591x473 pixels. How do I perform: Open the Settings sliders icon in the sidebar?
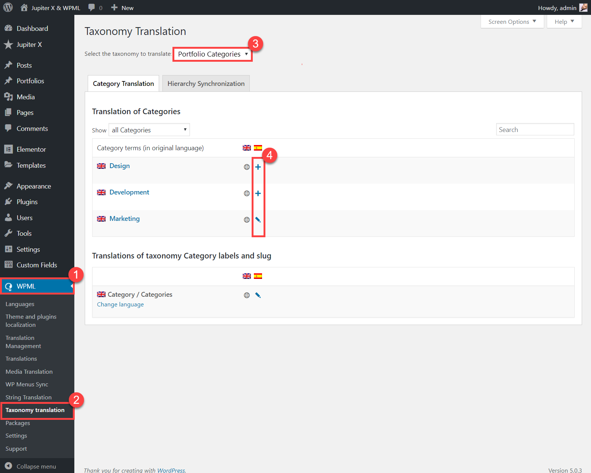coord(8,249)
